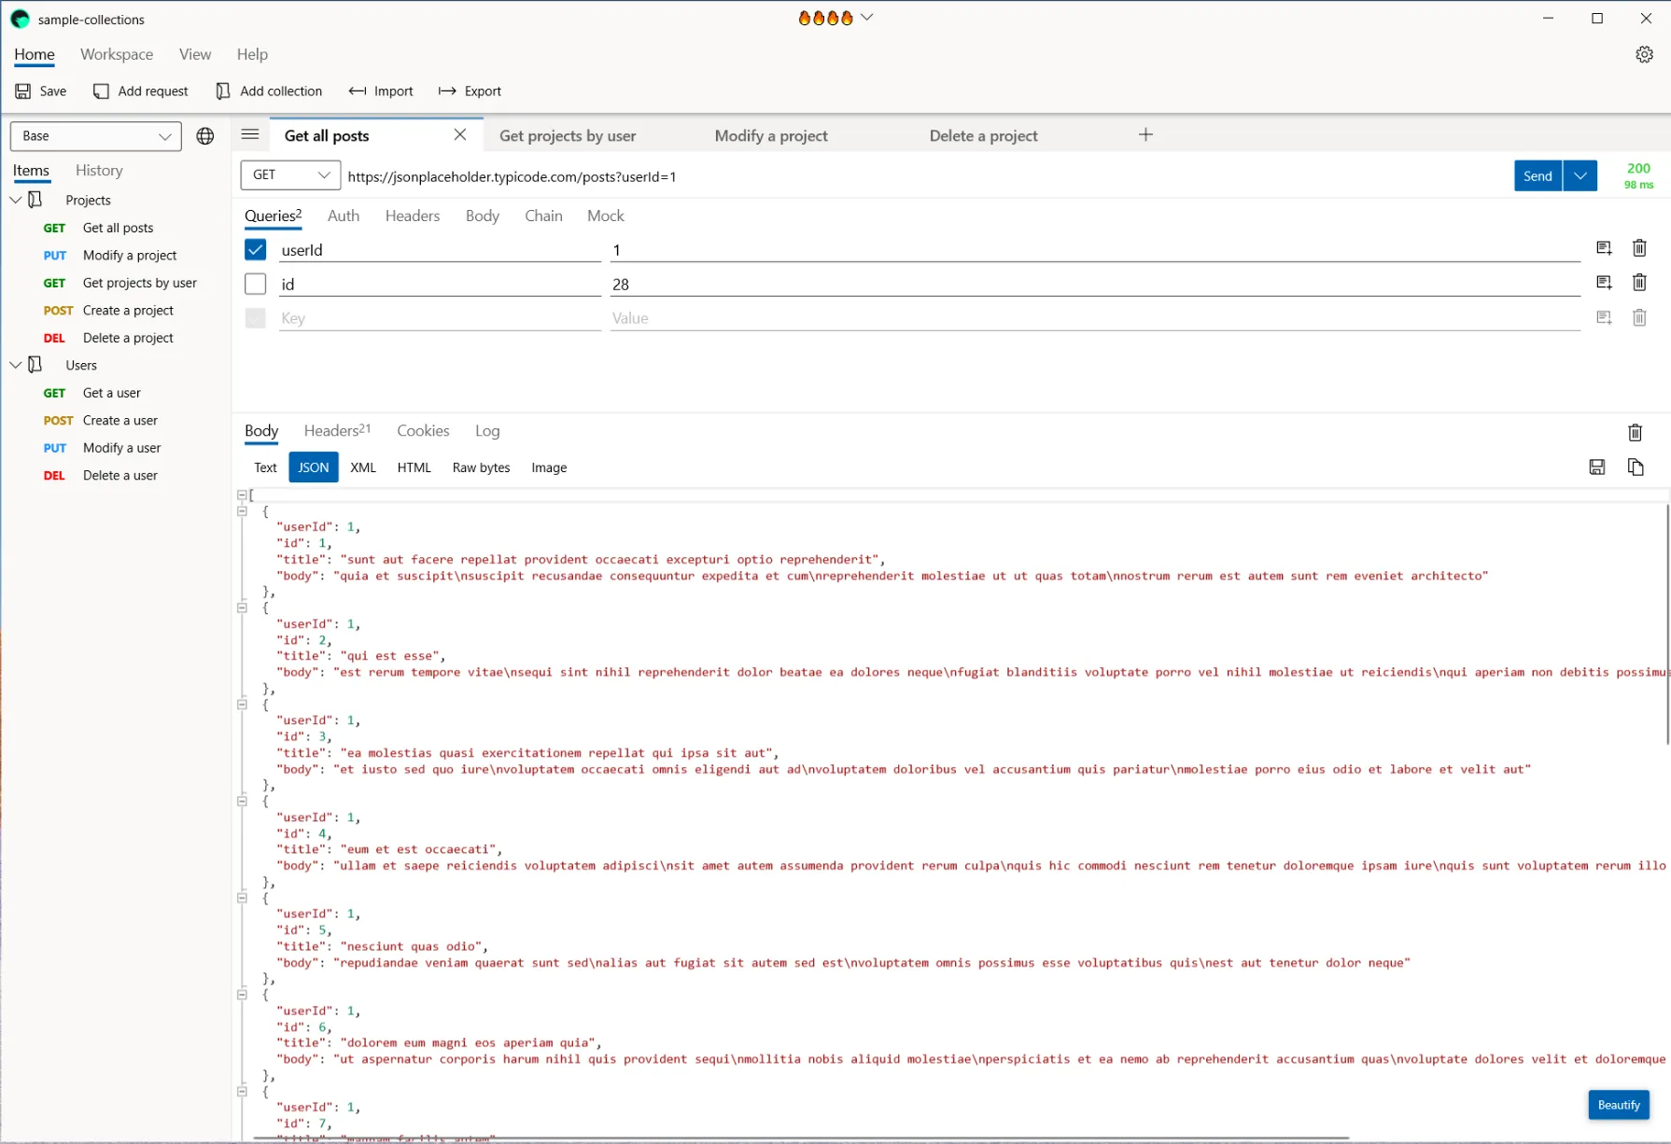Delete the userId query parameter with trash icon

[1639, 248]
